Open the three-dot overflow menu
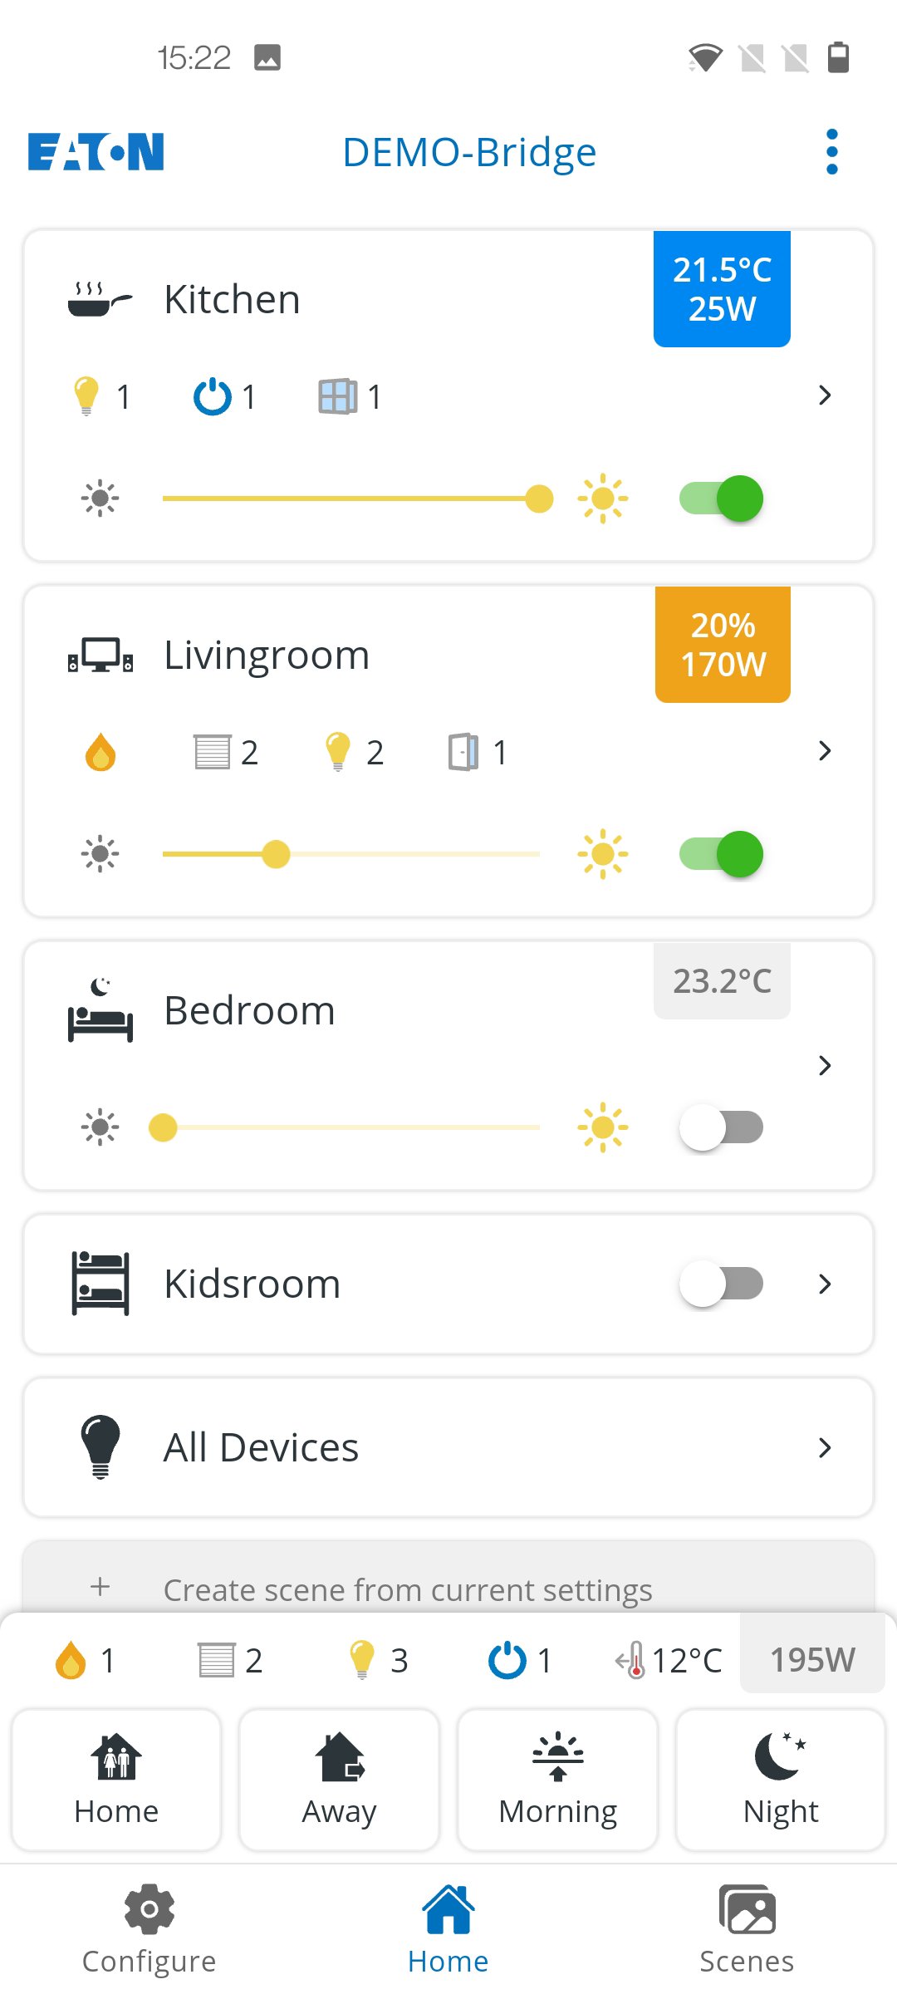This screenshot has width=897, height=1994. pos(832,152)
